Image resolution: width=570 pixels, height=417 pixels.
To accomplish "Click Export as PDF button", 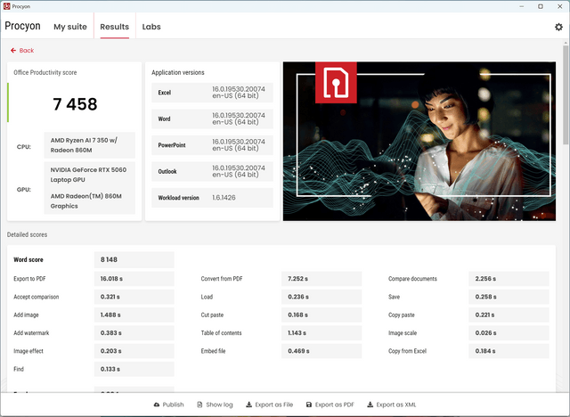I will point(330,405).
